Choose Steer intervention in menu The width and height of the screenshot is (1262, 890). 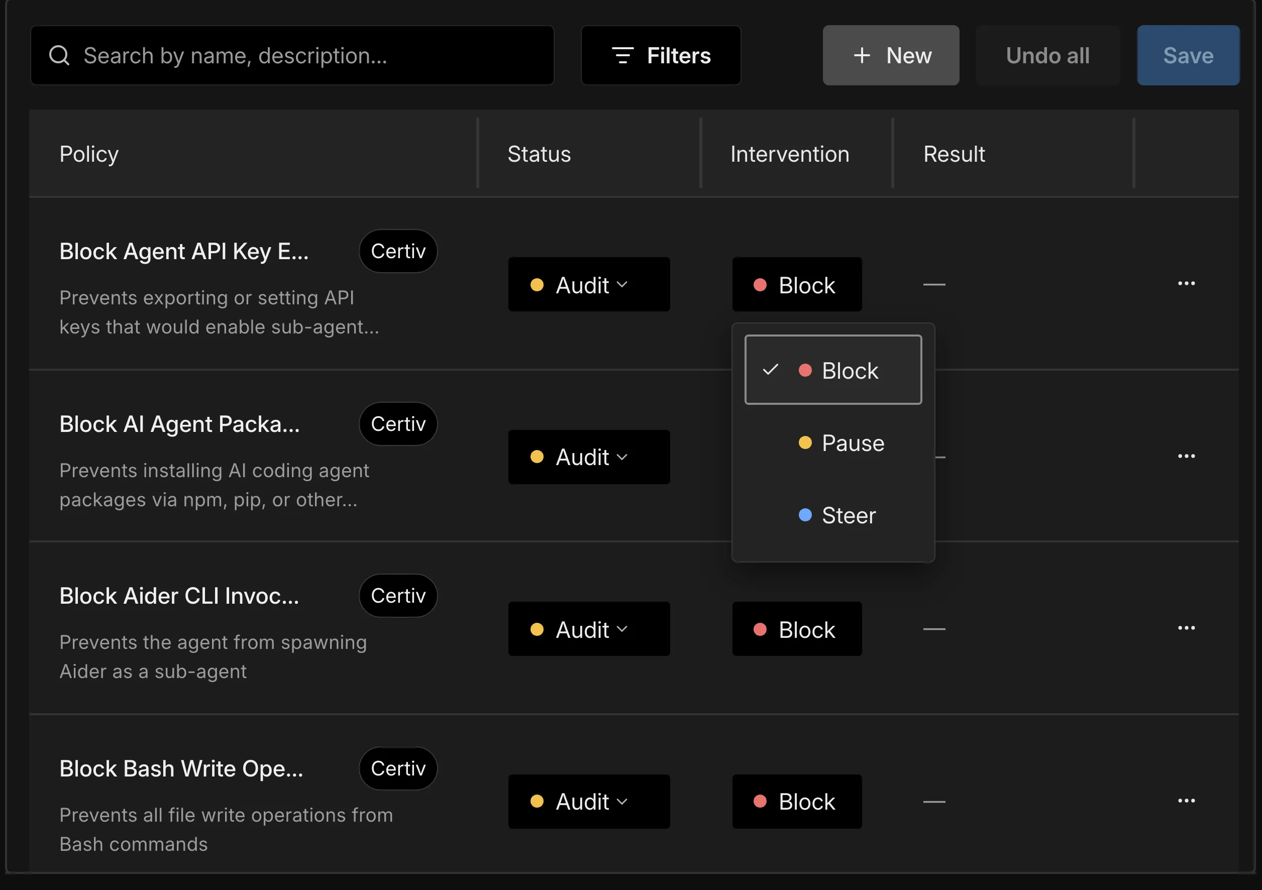(833, 515)
